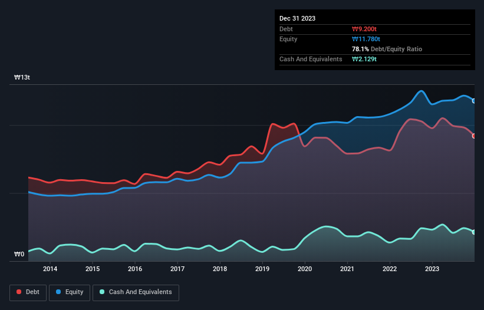Toggle Cash And Equivalents legend button
This screenshot has width=484, height=310.
point(136,292)
